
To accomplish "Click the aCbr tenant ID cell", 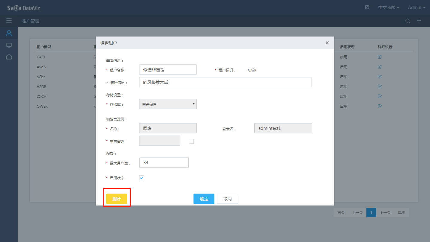I will (x=41, y=77).
